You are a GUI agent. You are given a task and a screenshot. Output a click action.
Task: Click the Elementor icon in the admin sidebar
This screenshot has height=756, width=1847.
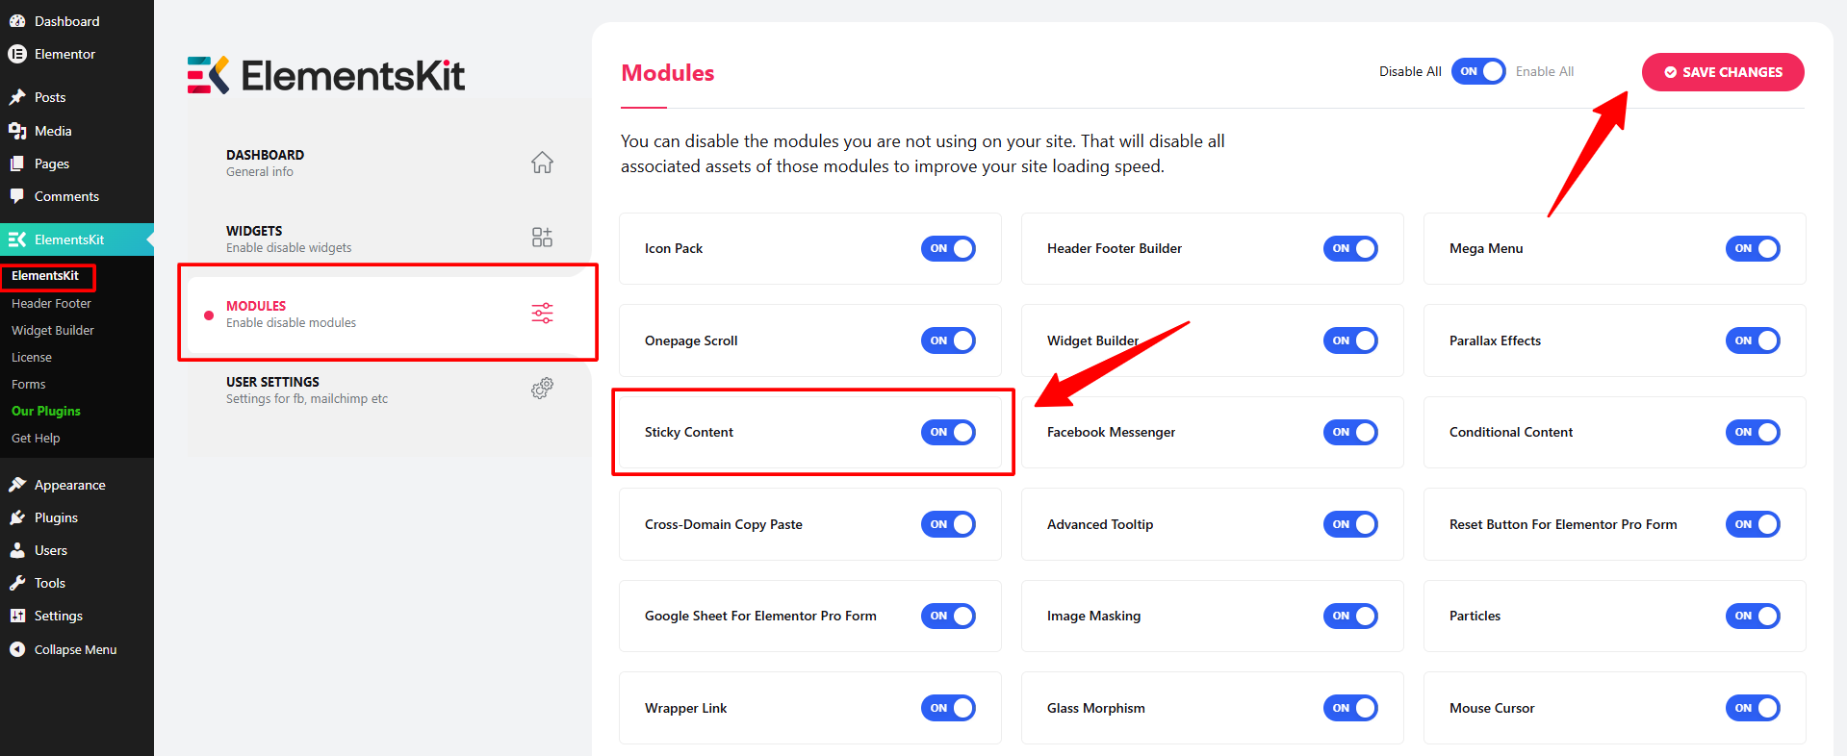[17, 54]
